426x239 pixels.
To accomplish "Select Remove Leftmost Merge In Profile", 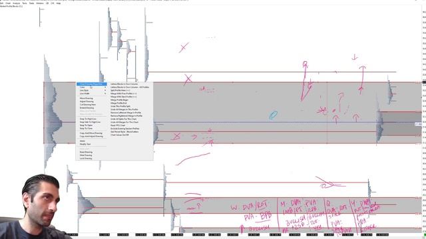I will click(126, 112).
